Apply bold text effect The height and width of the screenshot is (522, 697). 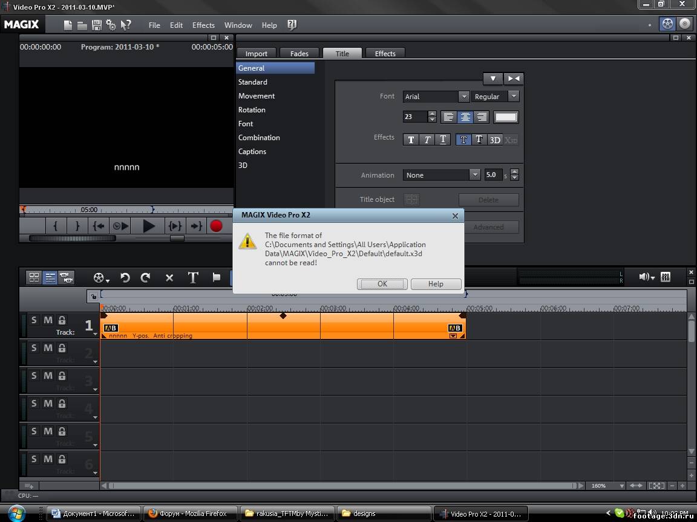411,140
